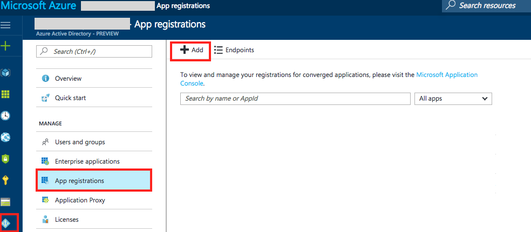Image resolution: width=531 pixels, height=232 pixels.
Task: Click the Endpoints button label
Action: pyautogui.click(x=240, y=50)
